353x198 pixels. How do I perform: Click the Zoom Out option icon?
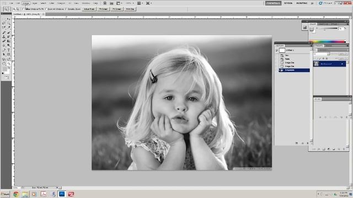tap(18, 9)
